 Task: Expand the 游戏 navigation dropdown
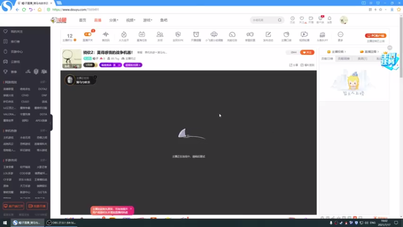148,20
